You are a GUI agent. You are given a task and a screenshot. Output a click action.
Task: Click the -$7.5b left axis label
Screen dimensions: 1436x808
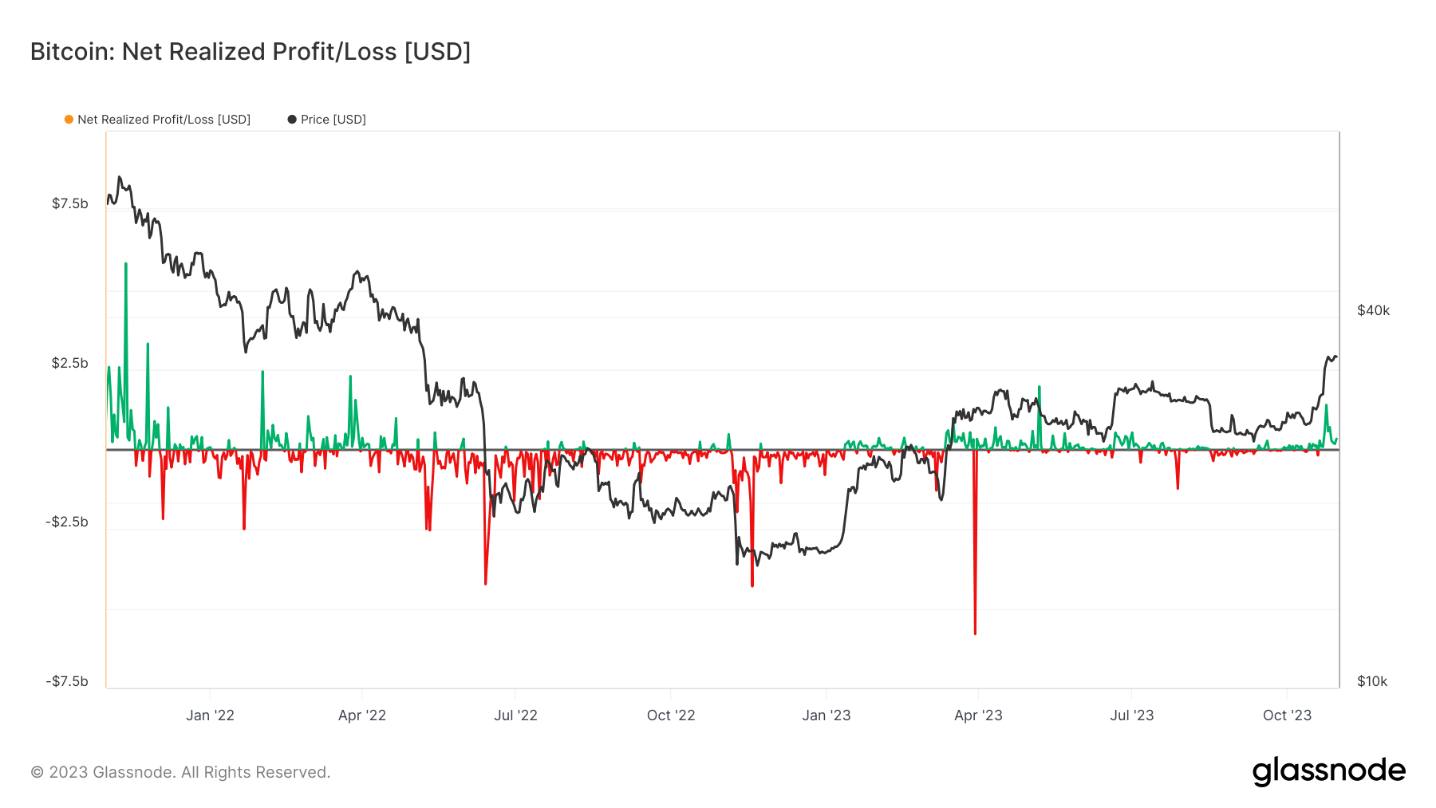67,681
